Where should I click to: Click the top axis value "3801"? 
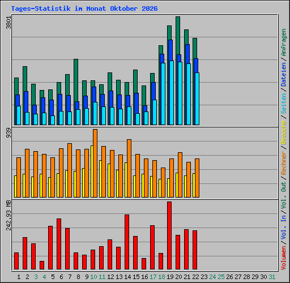click(x=8, y=23)
